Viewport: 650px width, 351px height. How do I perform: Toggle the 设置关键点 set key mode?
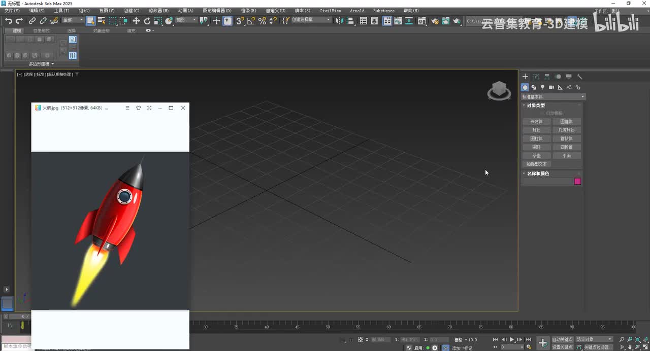(x=562, y=347)
